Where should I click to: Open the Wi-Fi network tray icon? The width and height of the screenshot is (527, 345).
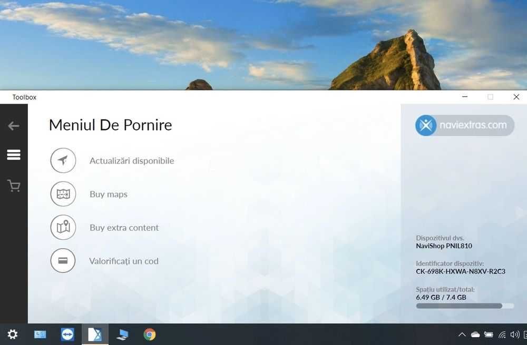pos(502,334)
